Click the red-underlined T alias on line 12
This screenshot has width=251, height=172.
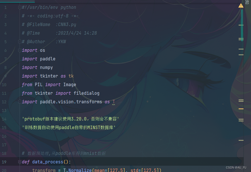pos(114,102)
